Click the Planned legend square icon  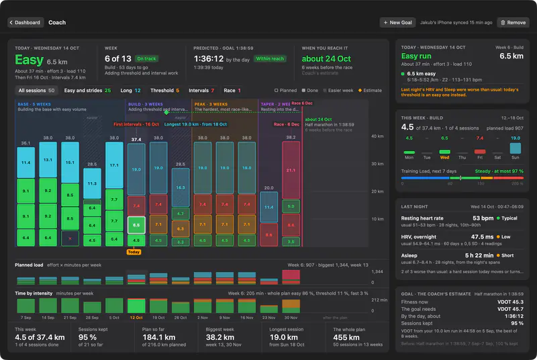tap(276, 91)
